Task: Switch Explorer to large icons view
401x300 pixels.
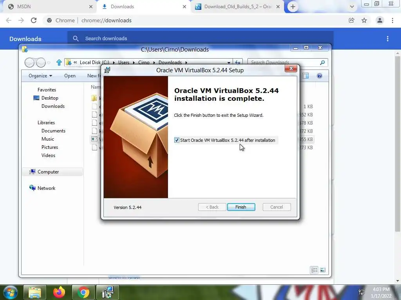Action: click(x=323, y=270)
